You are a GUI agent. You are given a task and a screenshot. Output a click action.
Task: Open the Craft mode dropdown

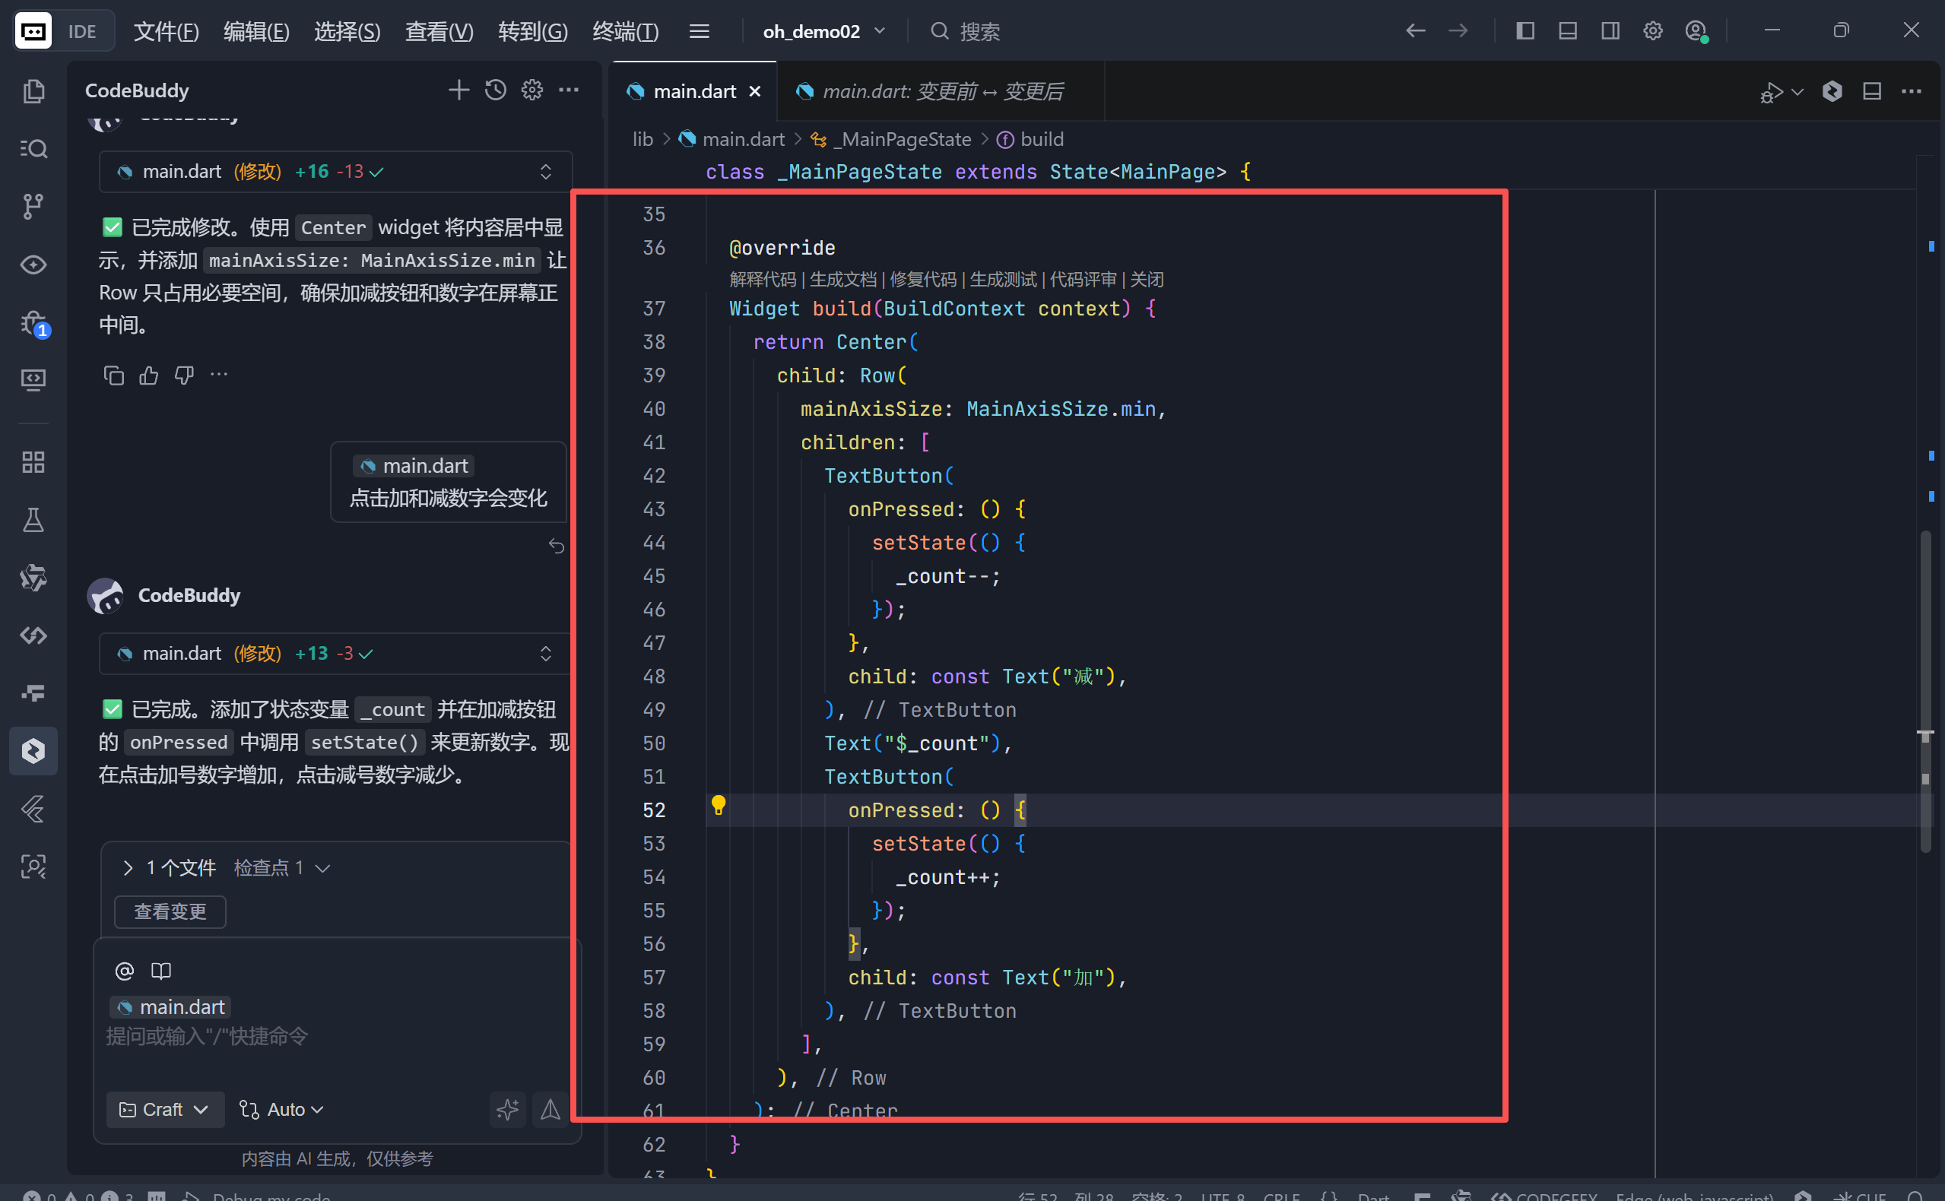coord(164,1109)
